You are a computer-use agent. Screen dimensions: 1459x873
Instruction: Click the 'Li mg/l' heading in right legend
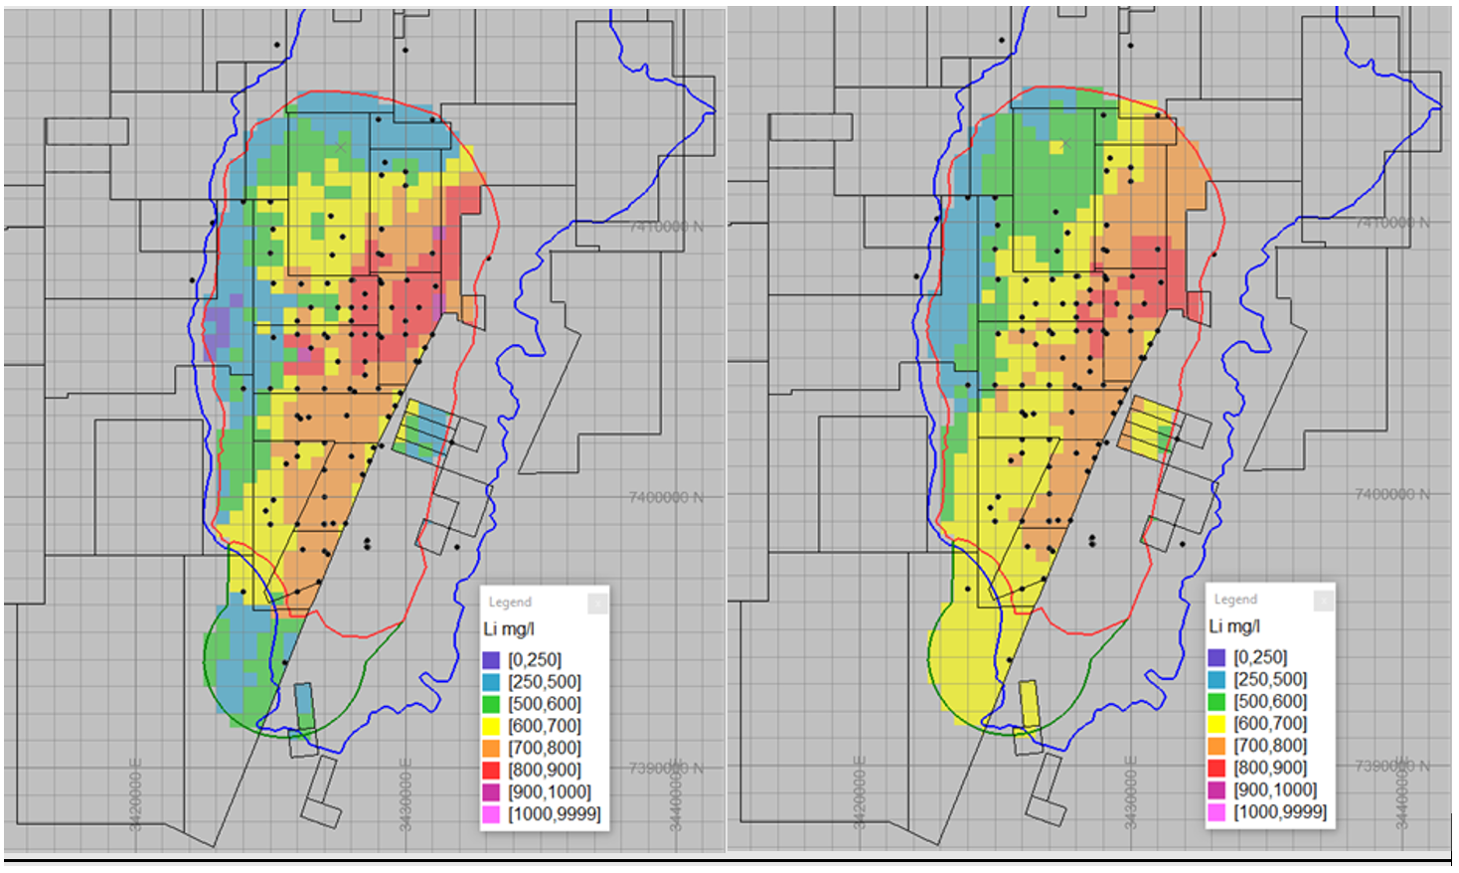coord(1234,626)
